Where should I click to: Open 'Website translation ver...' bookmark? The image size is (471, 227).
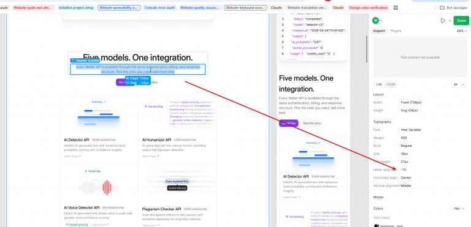coord(307,8)
